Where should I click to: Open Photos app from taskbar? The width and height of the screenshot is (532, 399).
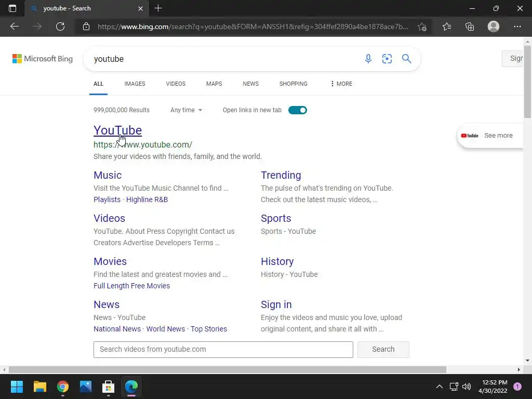pyautogui.click(x=86, y=387)
